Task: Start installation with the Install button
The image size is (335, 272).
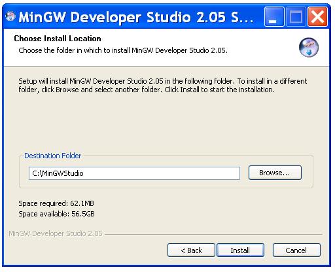Action: pyautogui.click(x=240, y=250)
